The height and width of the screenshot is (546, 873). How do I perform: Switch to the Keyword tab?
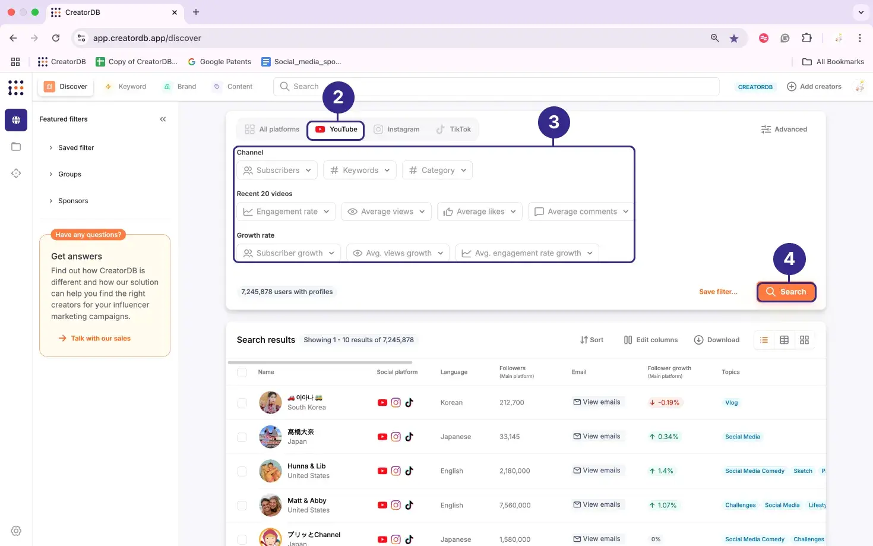[x=125, y=87]
